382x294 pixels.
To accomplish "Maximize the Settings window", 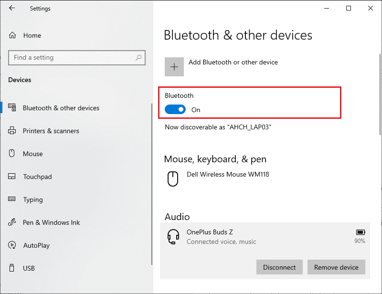I will coord(349,8).
